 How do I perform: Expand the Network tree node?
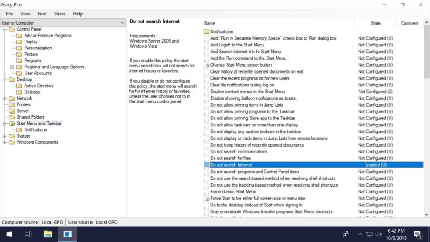click(5, 98)
